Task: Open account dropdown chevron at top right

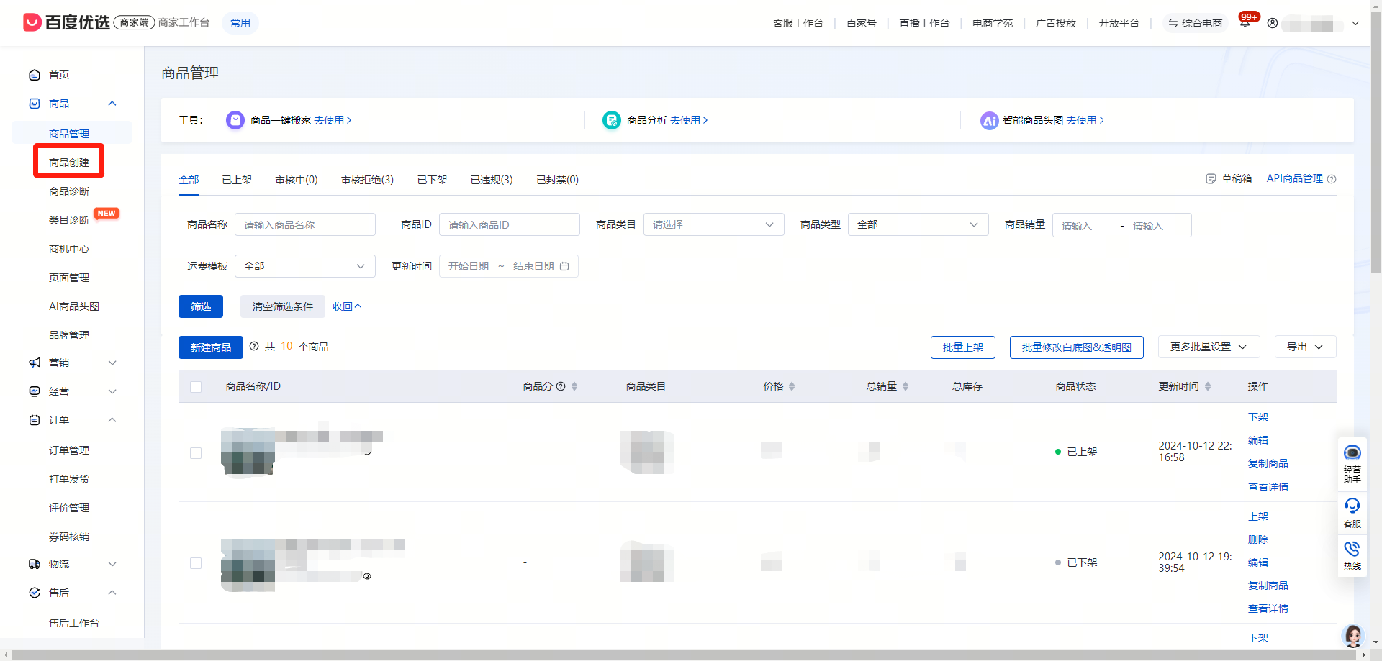Action: [1355, 23]
